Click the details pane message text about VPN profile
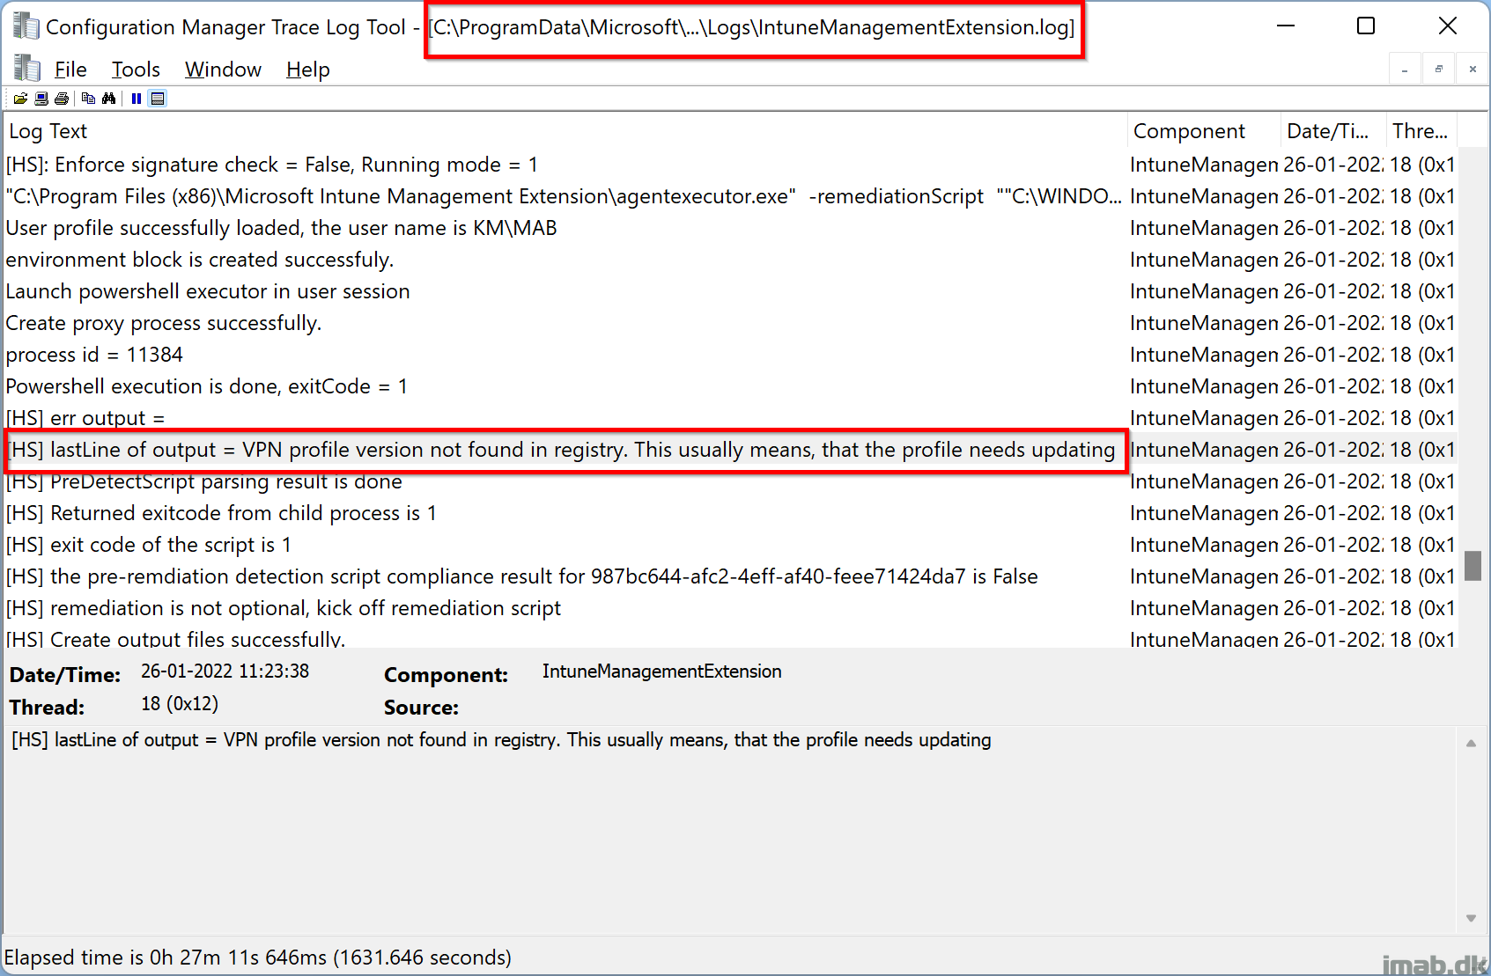Viewport: 1491px width, 976px height. pyautogui.click(x=501, y=740)
